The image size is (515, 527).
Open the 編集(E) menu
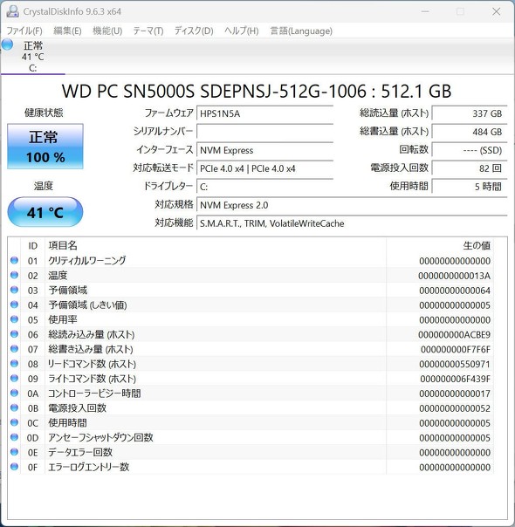point(67,31)
